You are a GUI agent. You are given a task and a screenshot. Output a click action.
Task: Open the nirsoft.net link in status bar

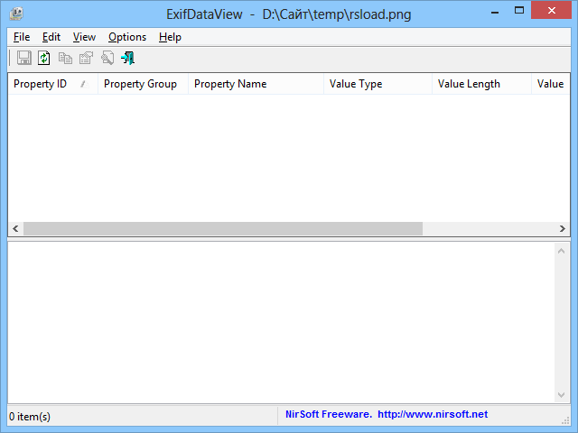pyautogui.click(x=433, y=414)
